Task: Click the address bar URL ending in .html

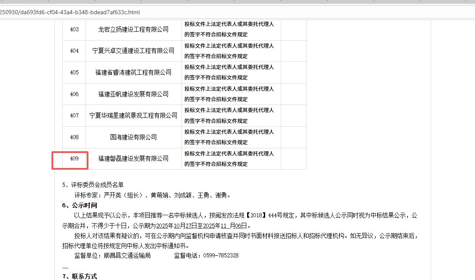Action: [70, 13]
